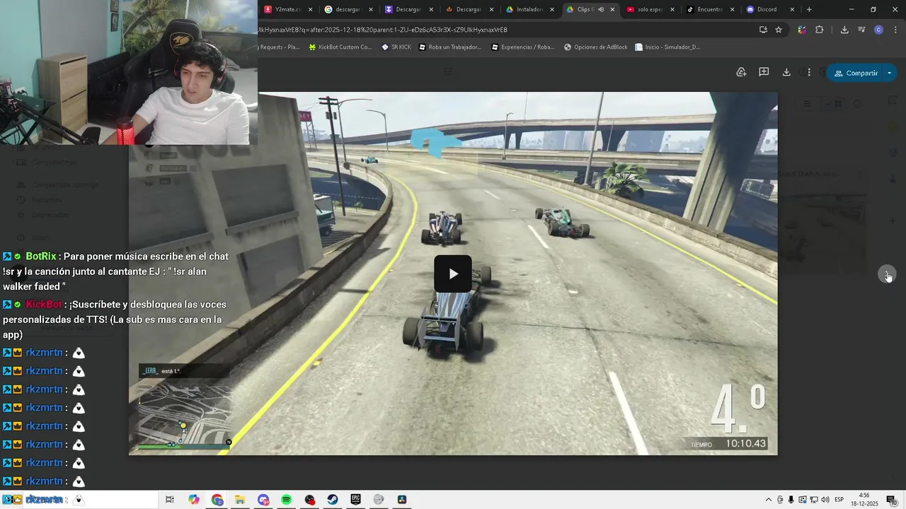
Task: Show hidden system tray icons
Action: [769, 500]
